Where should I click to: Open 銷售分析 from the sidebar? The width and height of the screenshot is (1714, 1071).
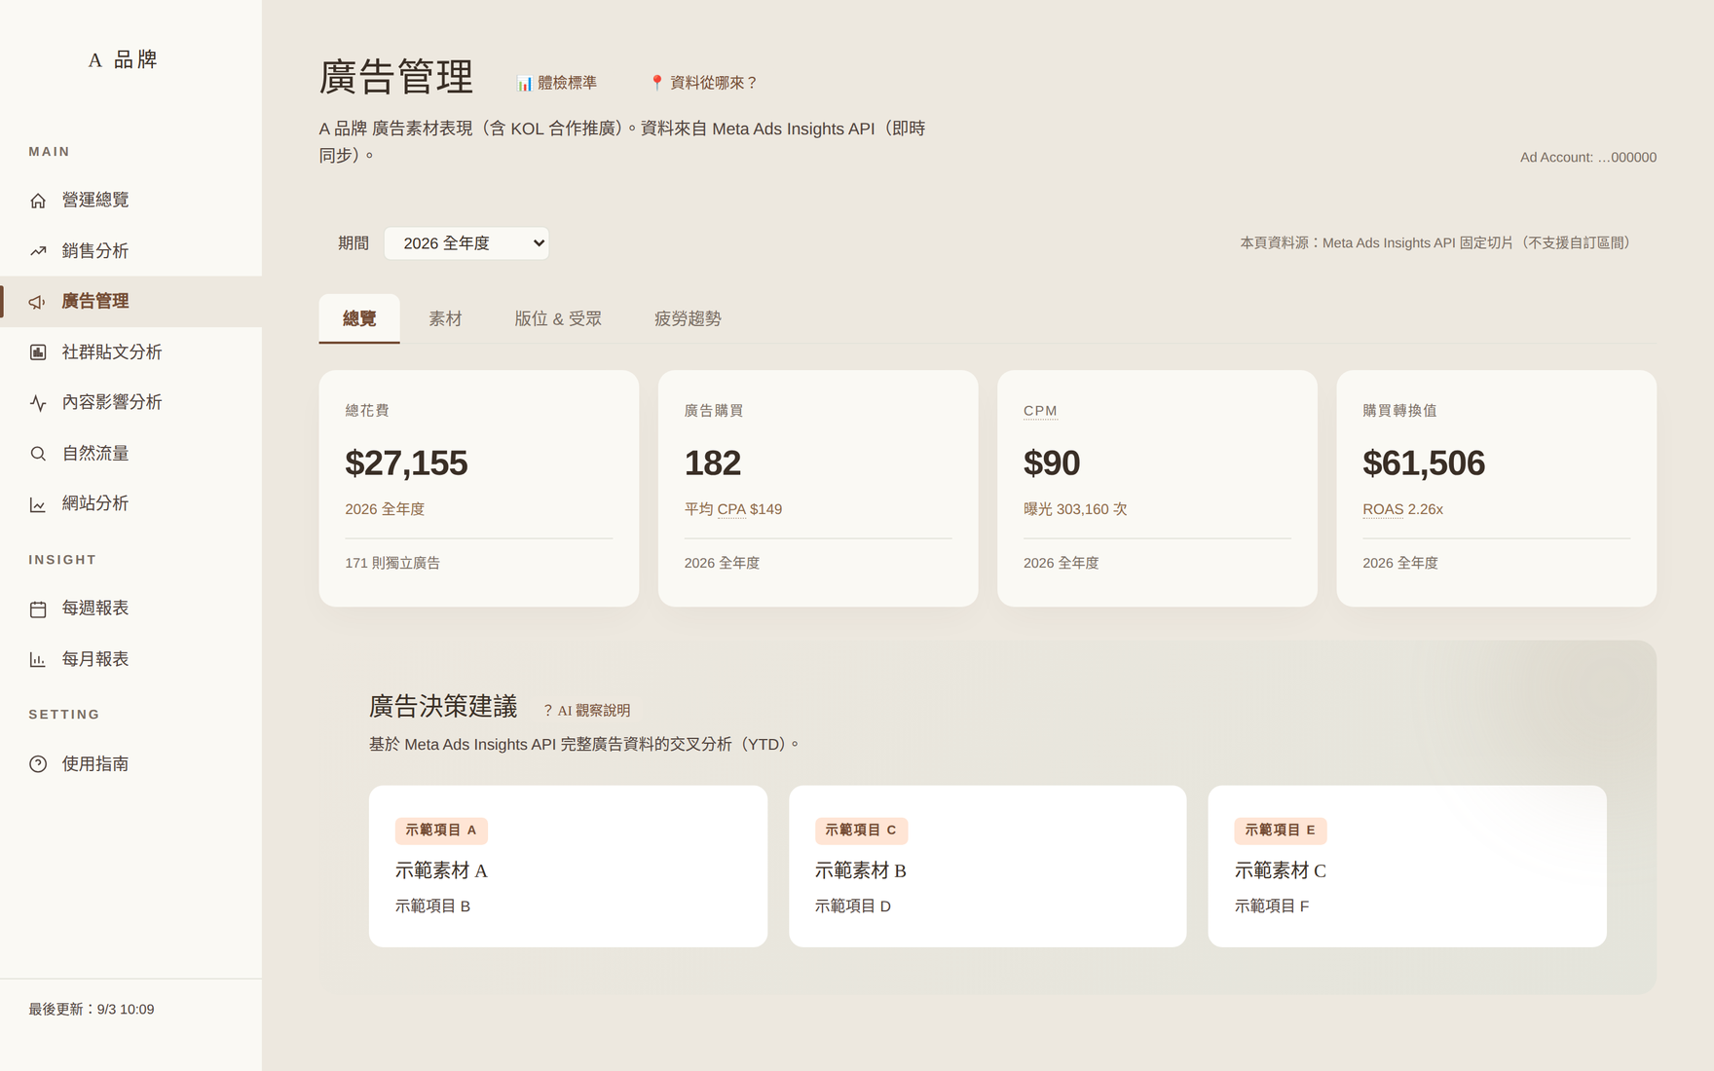tap(130, 250)
